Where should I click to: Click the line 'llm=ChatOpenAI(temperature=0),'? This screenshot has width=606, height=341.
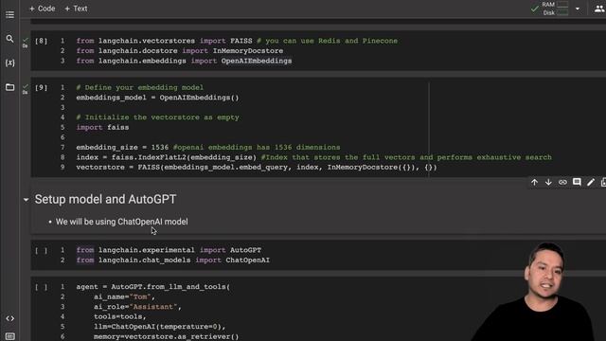coord(160,327)
